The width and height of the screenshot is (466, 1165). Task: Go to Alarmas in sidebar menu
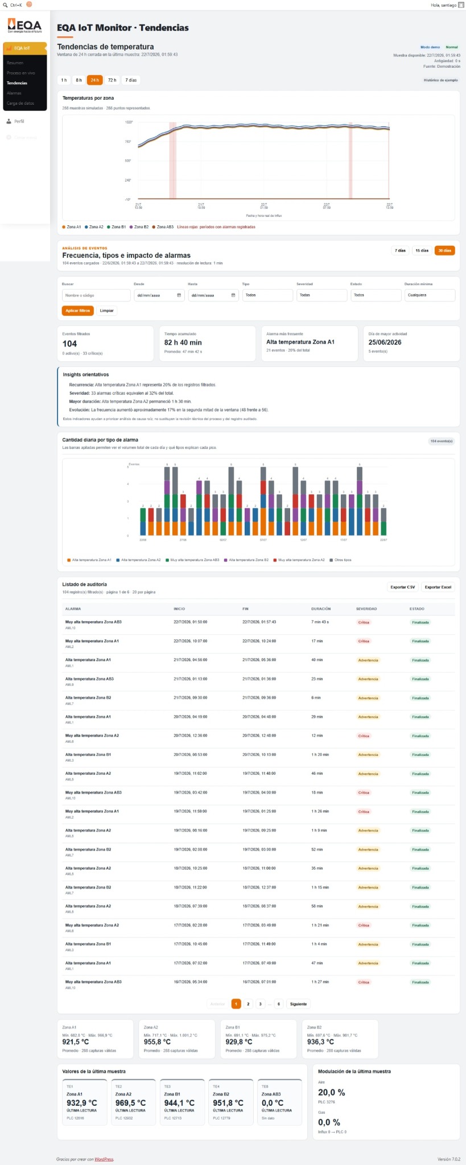(14, 93)
